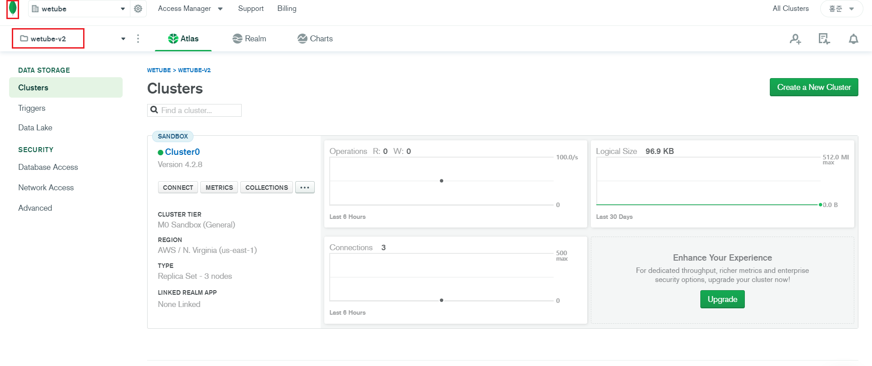
Task: Click the COLLECTIONS button
Action: tap(267, 188)
